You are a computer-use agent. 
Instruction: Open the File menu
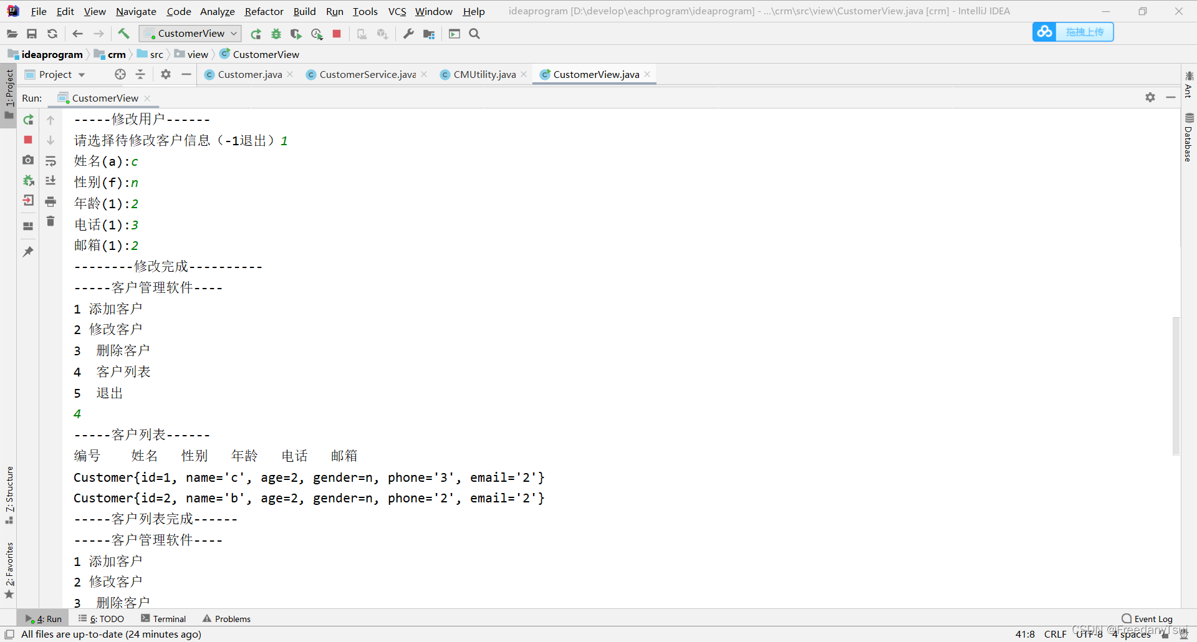(x=39, y=11)
